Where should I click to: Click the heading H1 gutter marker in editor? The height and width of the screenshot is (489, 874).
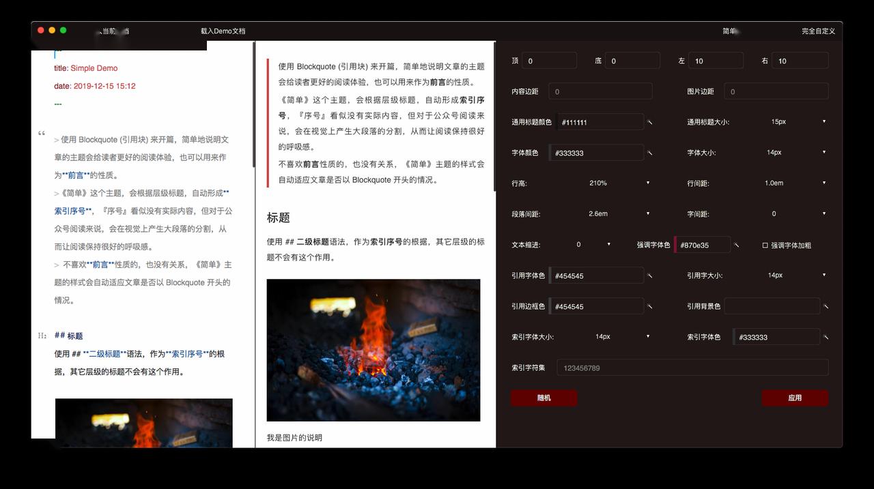(x=42, y=336)
